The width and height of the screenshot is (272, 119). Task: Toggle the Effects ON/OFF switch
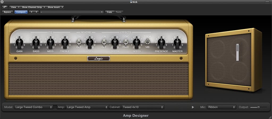104,42
